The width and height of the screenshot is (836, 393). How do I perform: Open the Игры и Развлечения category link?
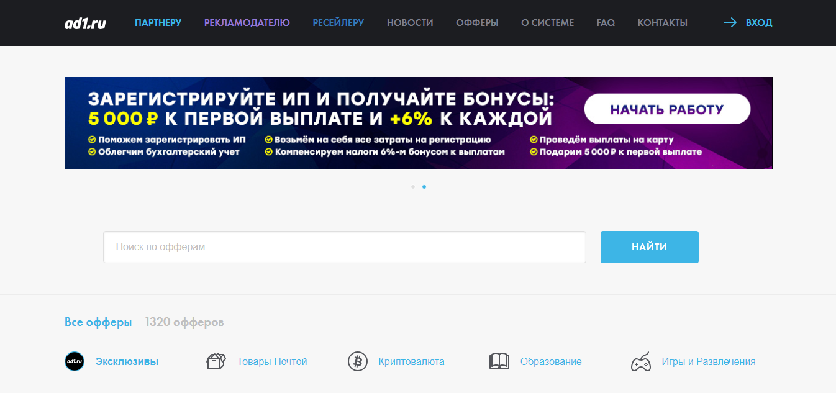click(x=709, y=361)
